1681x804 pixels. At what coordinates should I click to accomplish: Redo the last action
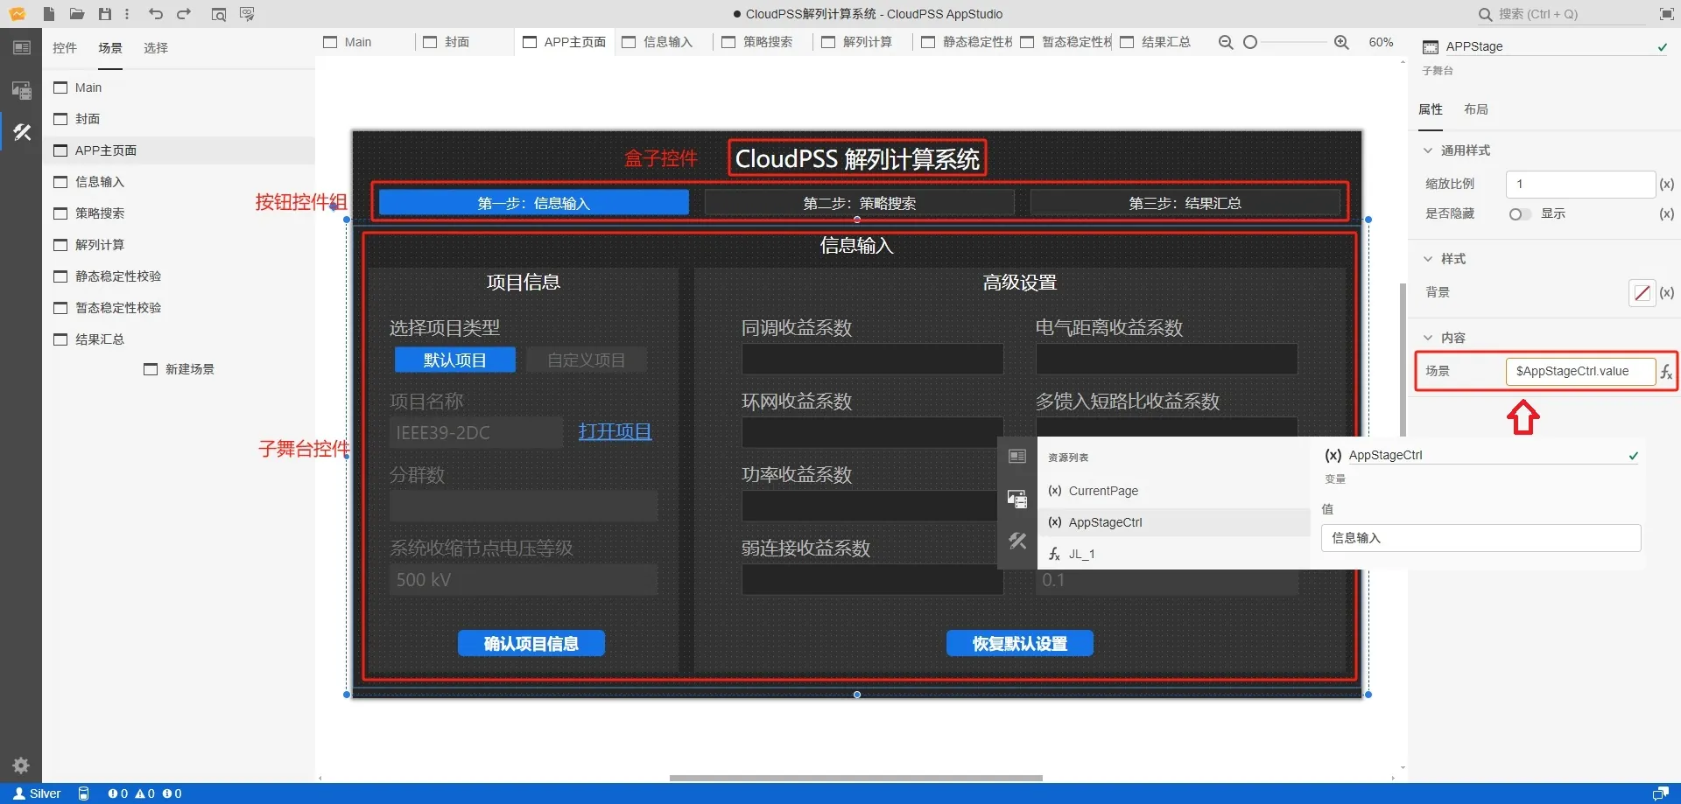point(184,14)
